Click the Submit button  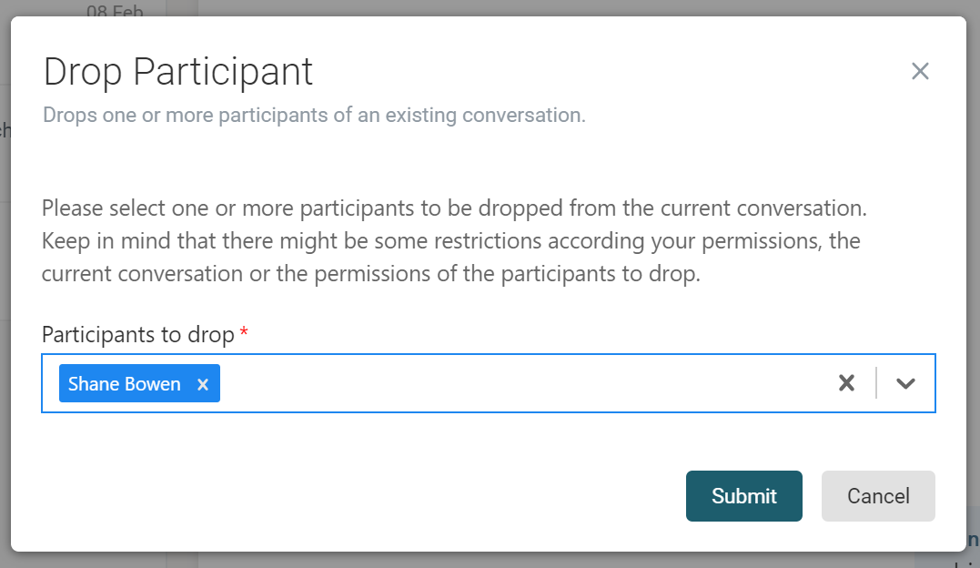pyautogui.click(x=743, y=496)
